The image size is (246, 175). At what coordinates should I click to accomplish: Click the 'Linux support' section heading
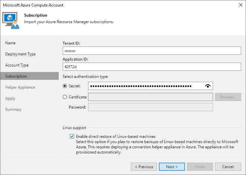[x=74, y=128]
